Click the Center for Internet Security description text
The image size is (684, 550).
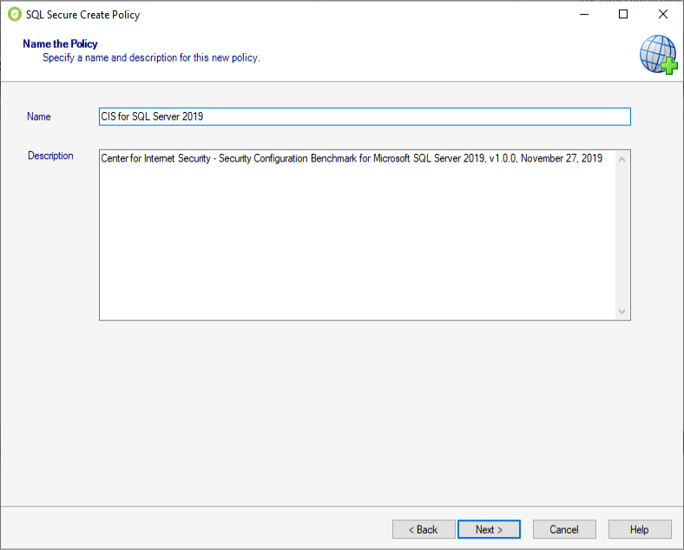tap(351, 159)
